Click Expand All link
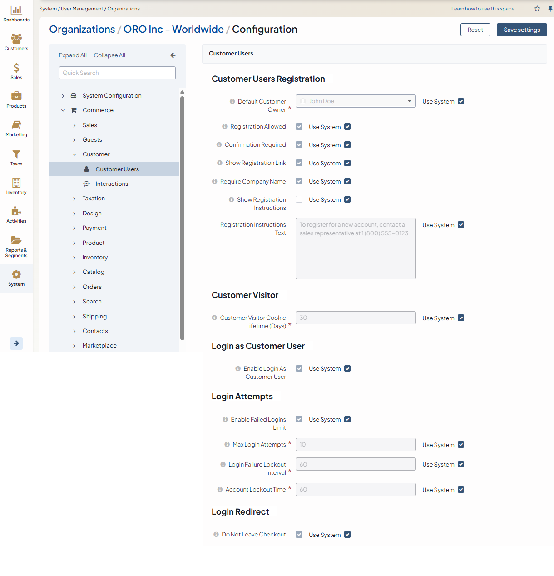The image size is (554, 576). pyautogui.click(x=73, y=55)
